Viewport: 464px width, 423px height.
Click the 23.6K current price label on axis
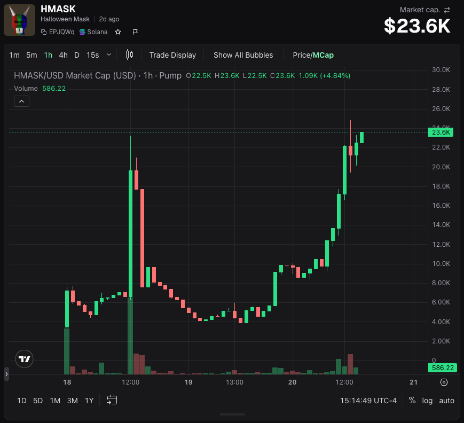[x=441, y=132]
